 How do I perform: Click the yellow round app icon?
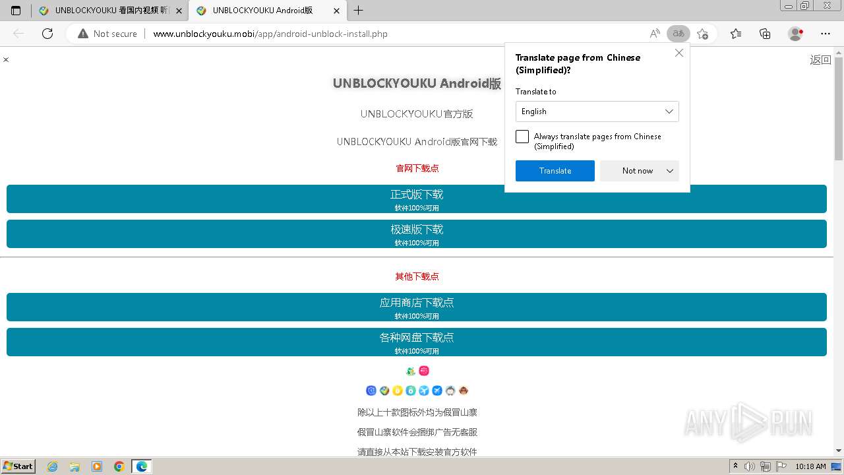398,391
